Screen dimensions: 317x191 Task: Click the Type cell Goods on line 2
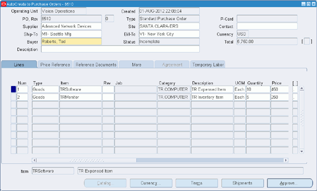tap(45, 97)
